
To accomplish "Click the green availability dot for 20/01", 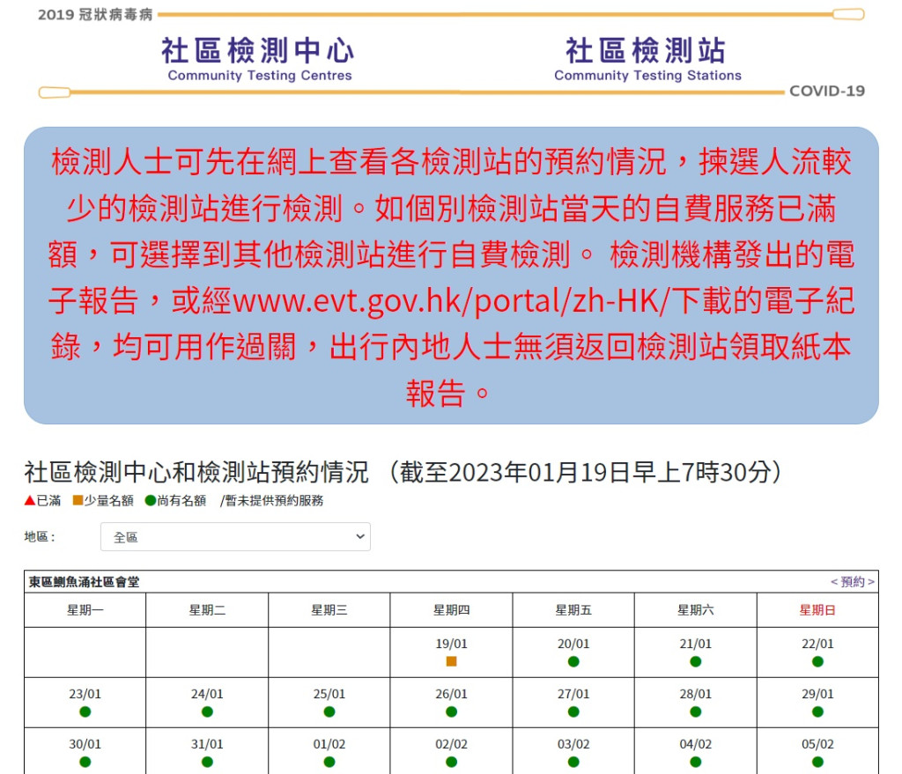I will tap(573, 661).
